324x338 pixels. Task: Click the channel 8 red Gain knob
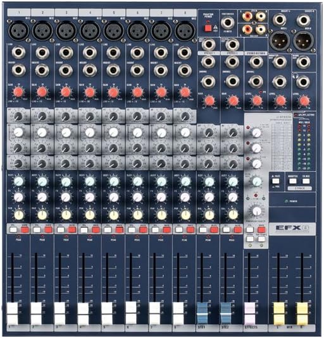(x=185, y=92)
